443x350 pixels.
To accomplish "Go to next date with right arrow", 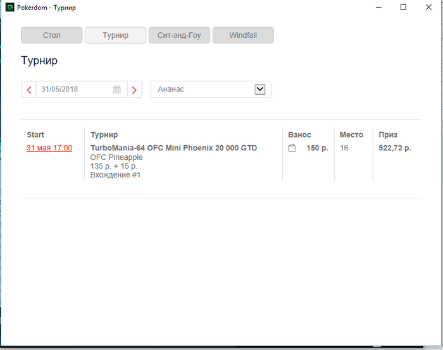I will click(x=134, y=90).
